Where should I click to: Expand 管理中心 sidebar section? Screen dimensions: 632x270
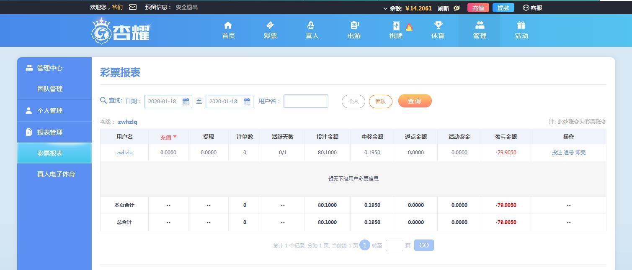(x=54, y=68)
